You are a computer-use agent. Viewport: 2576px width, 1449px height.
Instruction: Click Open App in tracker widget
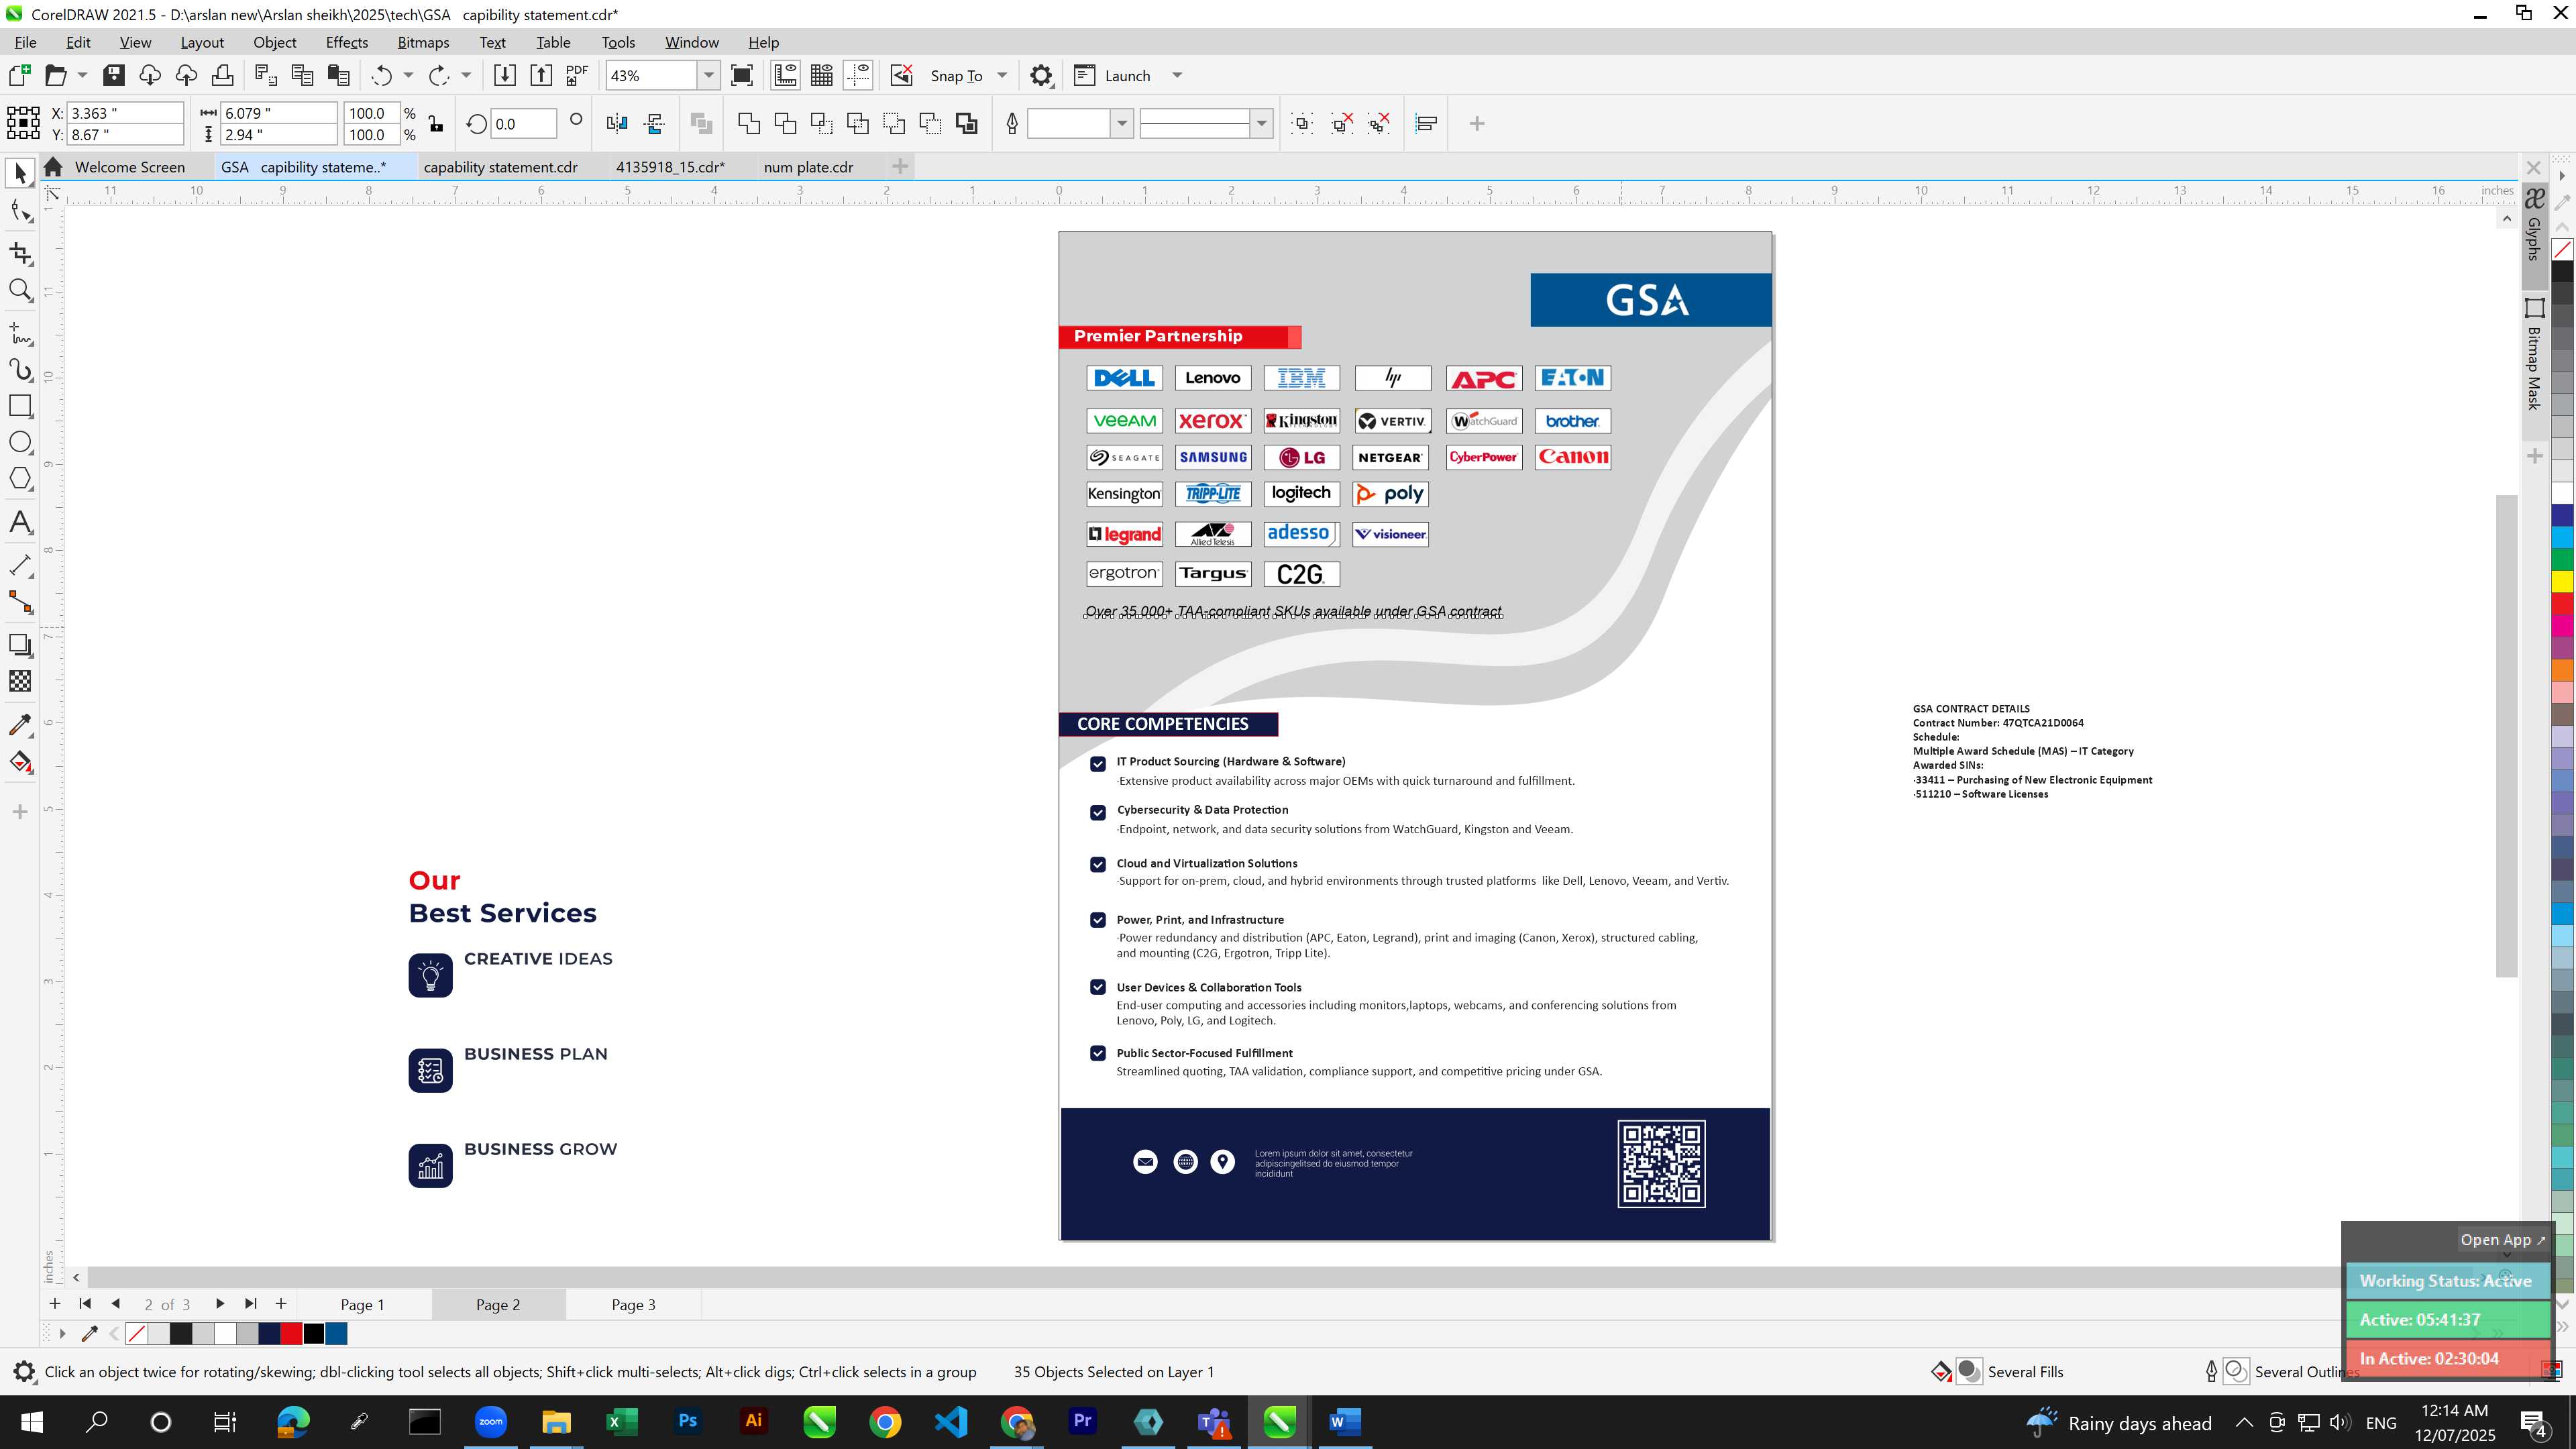(x=2503, y=1239)
